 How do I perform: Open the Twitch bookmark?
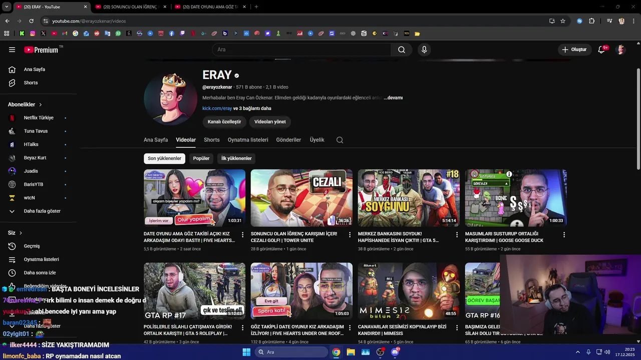[x=182, y=33]
